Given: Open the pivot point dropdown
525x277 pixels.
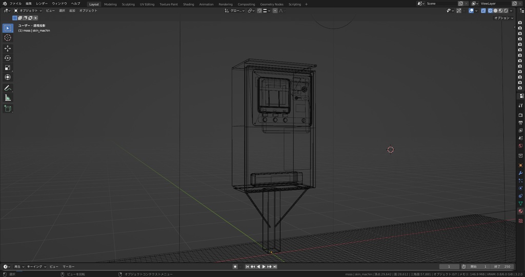Looking at the screenshot, I should pos(251,11).
